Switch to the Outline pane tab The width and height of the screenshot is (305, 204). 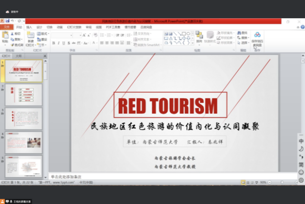(19, 56)
